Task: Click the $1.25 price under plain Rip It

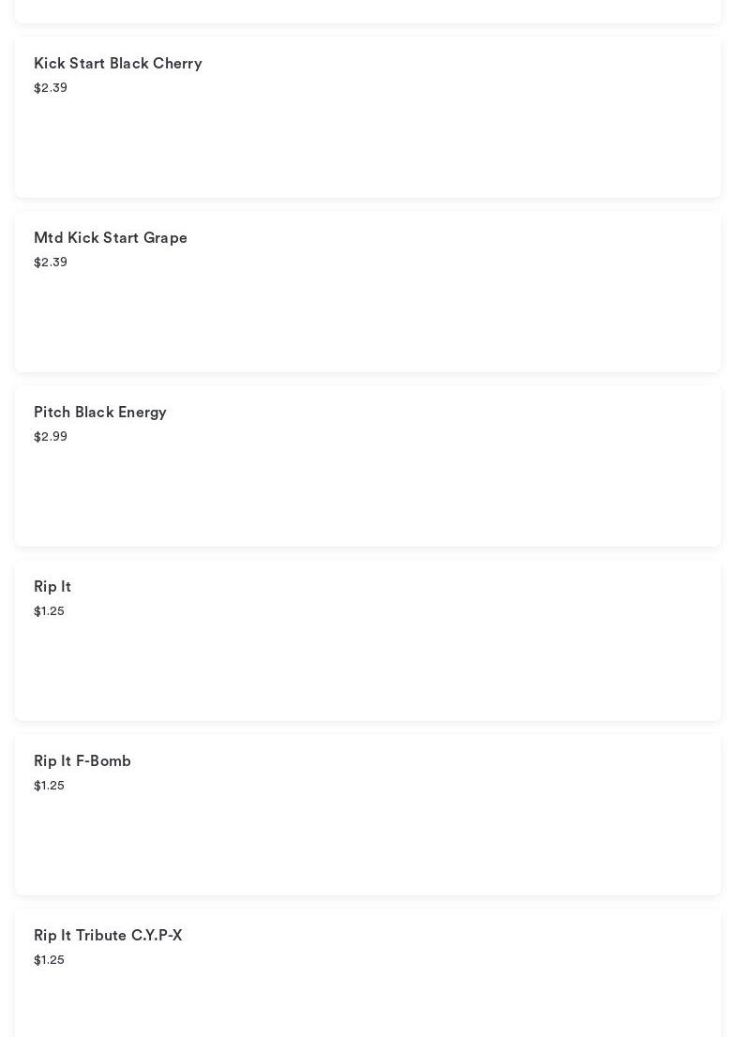Action: [49, 611]
